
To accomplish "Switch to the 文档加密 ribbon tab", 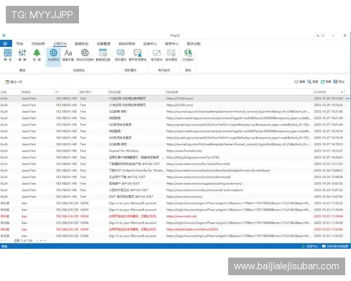I will [x=38, y=44].
